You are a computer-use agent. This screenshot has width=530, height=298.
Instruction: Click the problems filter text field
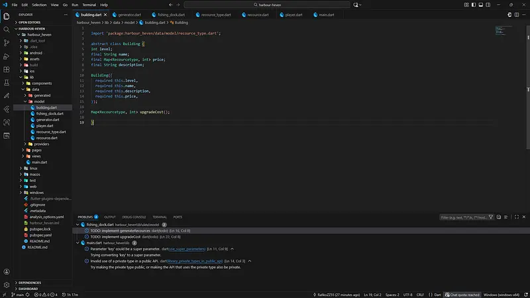pyautogui.click(x=462, y=217)
